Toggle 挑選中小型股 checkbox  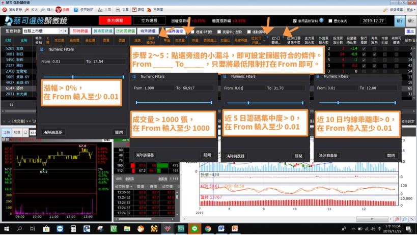click(x=219, y=32)
